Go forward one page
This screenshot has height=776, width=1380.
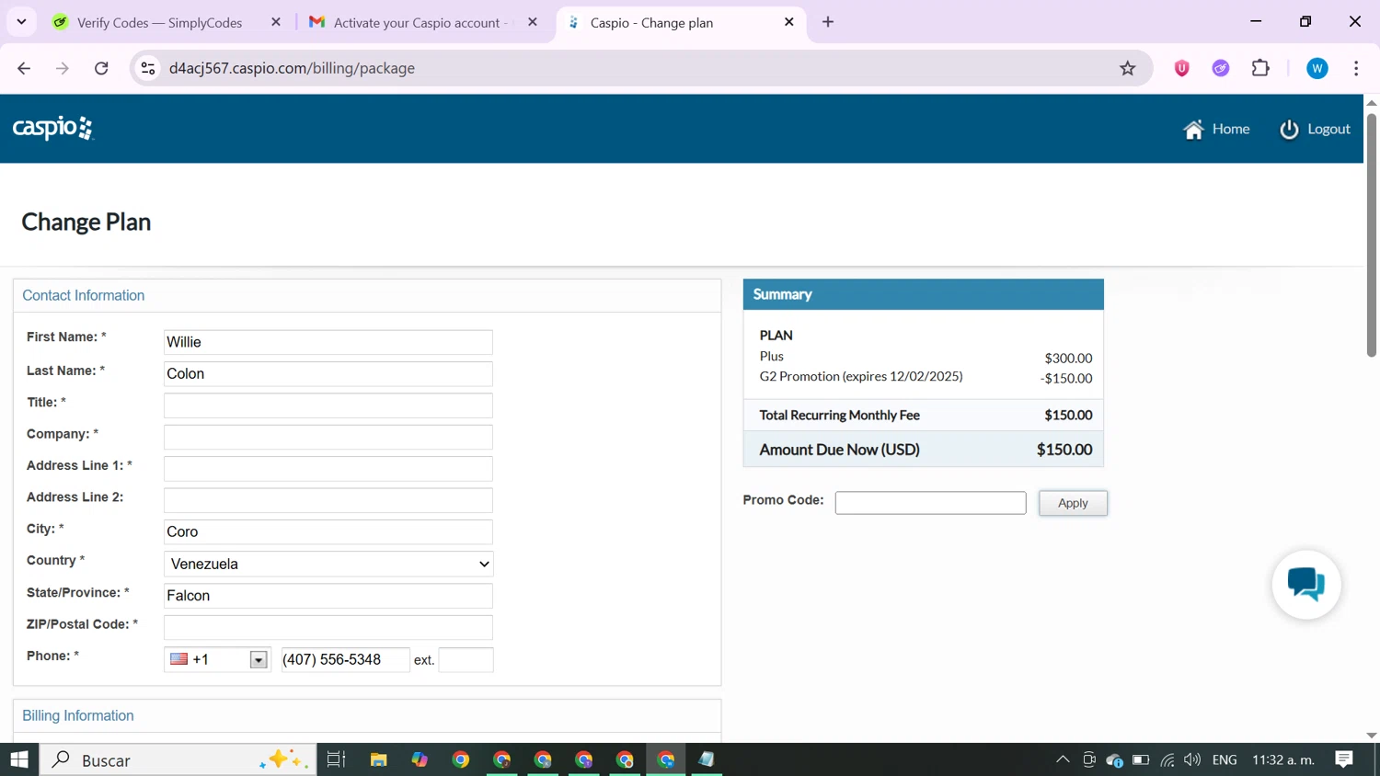tap(63, 68)
